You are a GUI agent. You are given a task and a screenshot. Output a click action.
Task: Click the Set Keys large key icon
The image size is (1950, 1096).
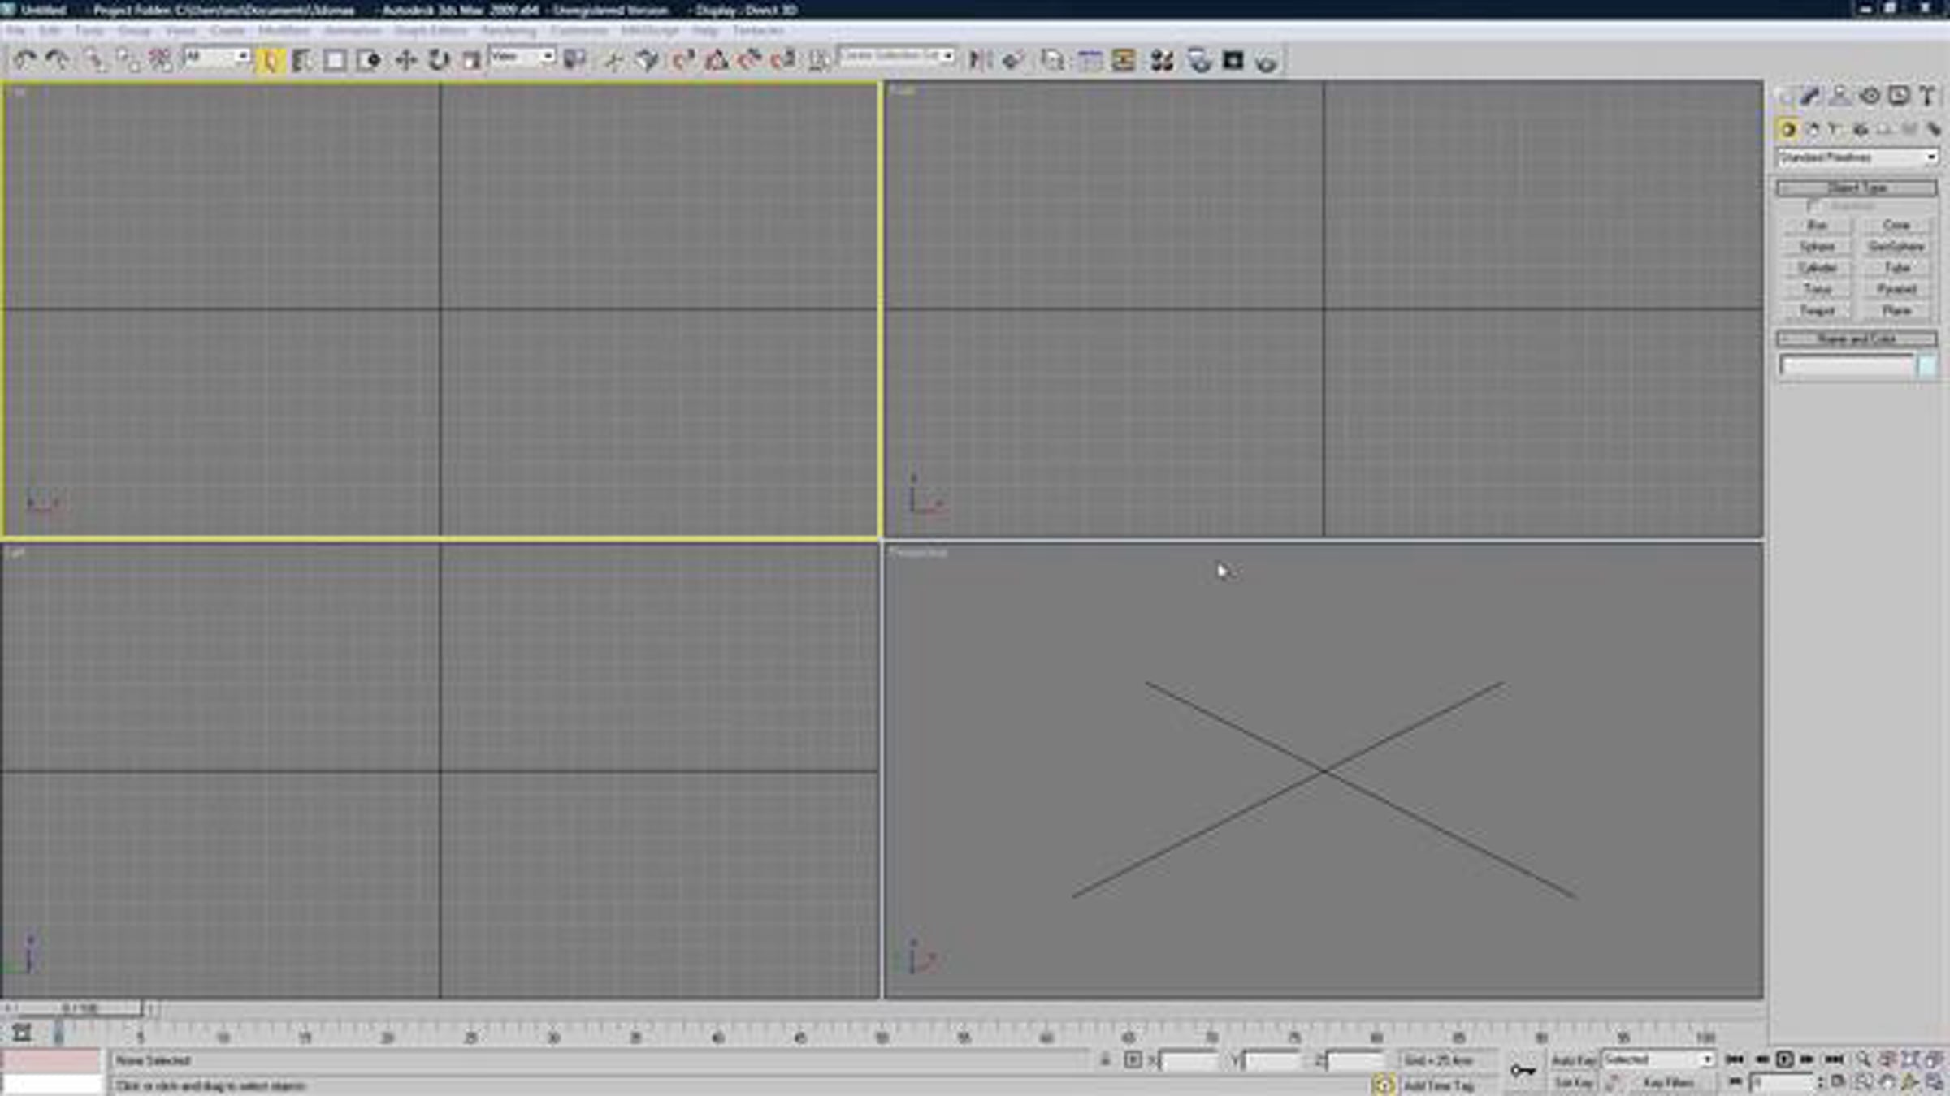[x=1523, y=1071]
